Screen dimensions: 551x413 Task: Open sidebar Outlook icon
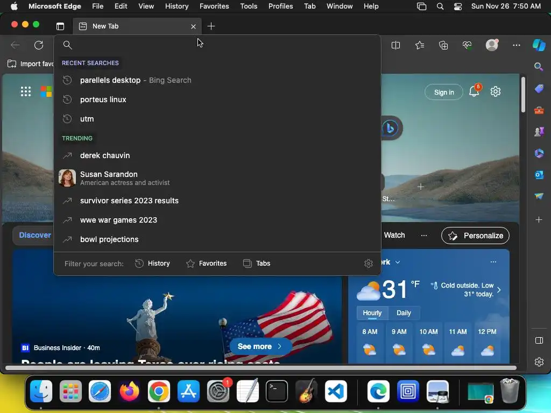click(539, 175)
